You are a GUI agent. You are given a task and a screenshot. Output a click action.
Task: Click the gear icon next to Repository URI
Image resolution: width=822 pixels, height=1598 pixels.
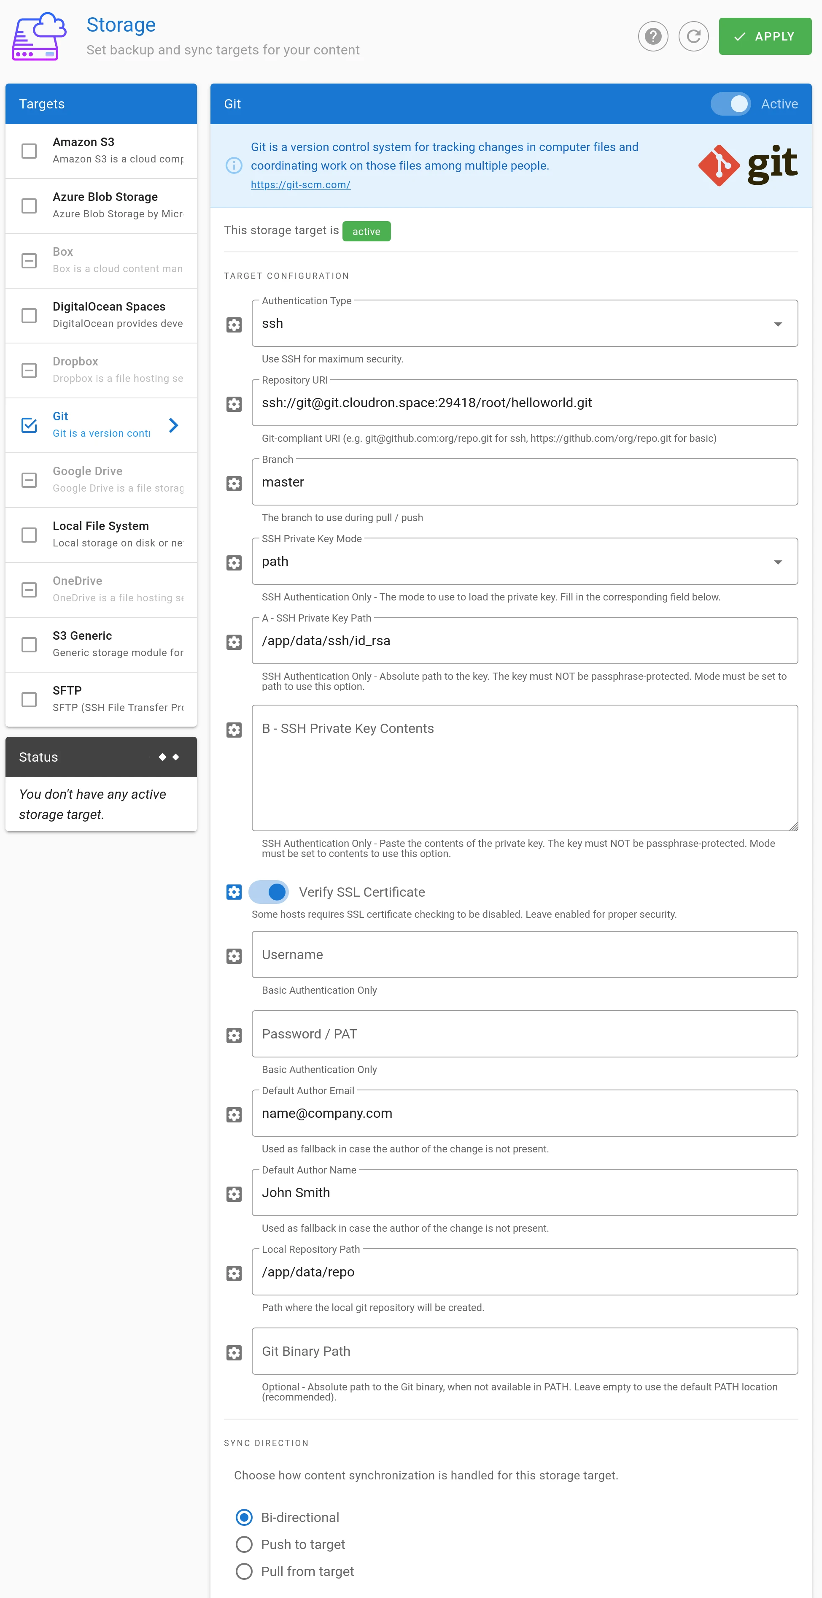[234, 404]
